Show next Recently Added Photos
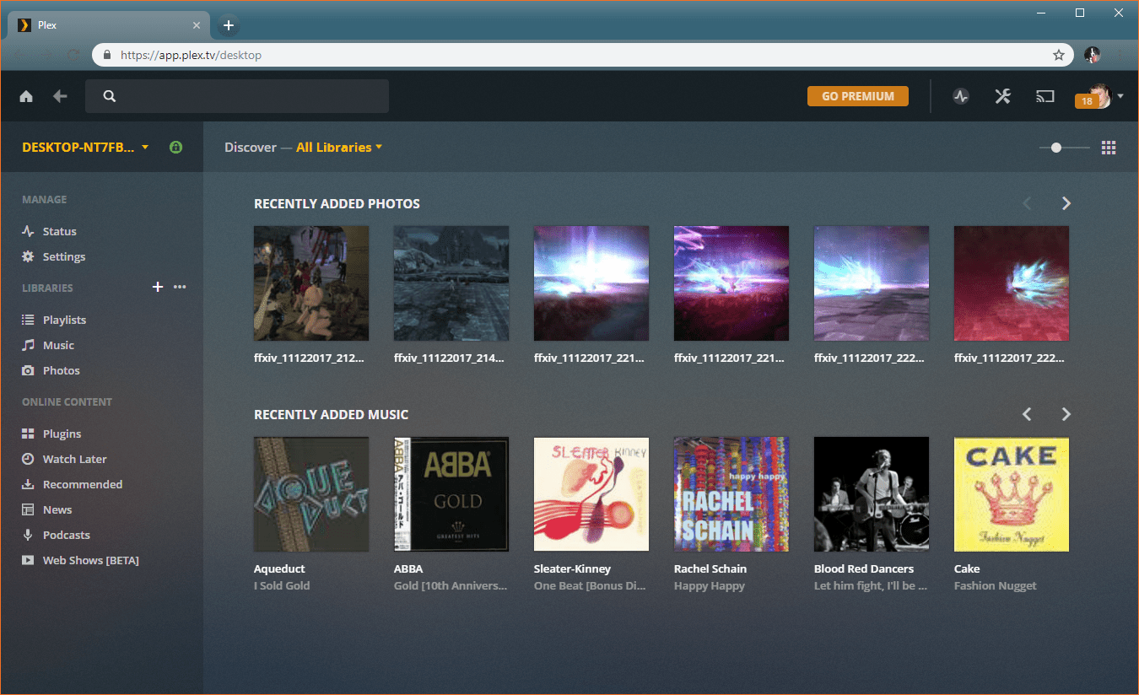The height and width of the screenshot is (695, 1139). 1066,203
